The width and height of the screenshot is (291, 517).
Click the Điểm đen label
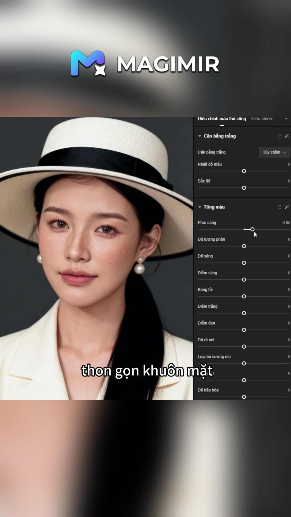[206, 323]
